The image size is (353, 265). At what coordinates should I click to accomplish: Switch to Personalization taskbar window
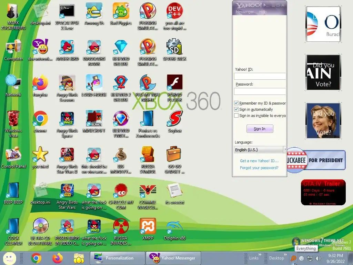(x=117, y=258)
